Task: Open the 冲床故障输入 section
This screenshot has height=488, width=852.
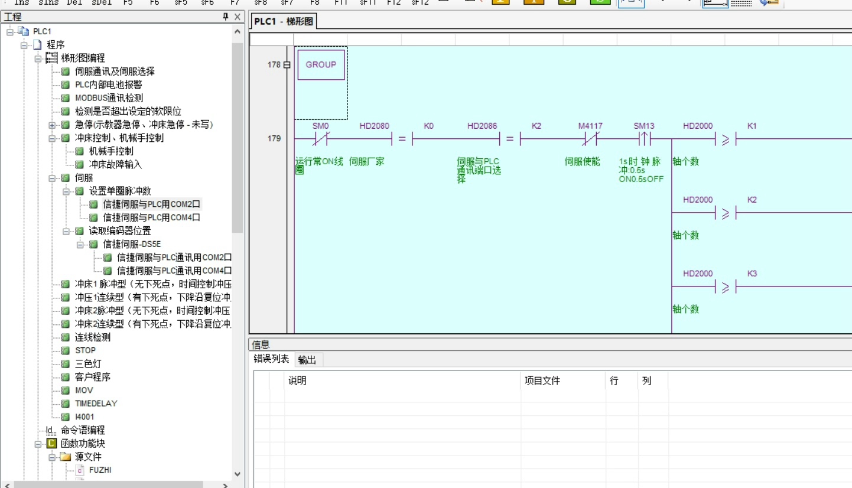Action: pyautogui.click(x=115, y=164)
